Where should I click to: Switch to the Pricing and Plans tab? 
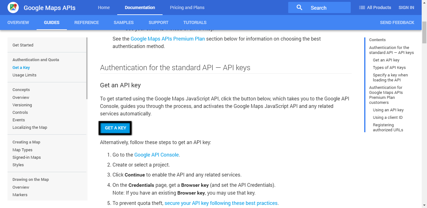tap(187, 7)
